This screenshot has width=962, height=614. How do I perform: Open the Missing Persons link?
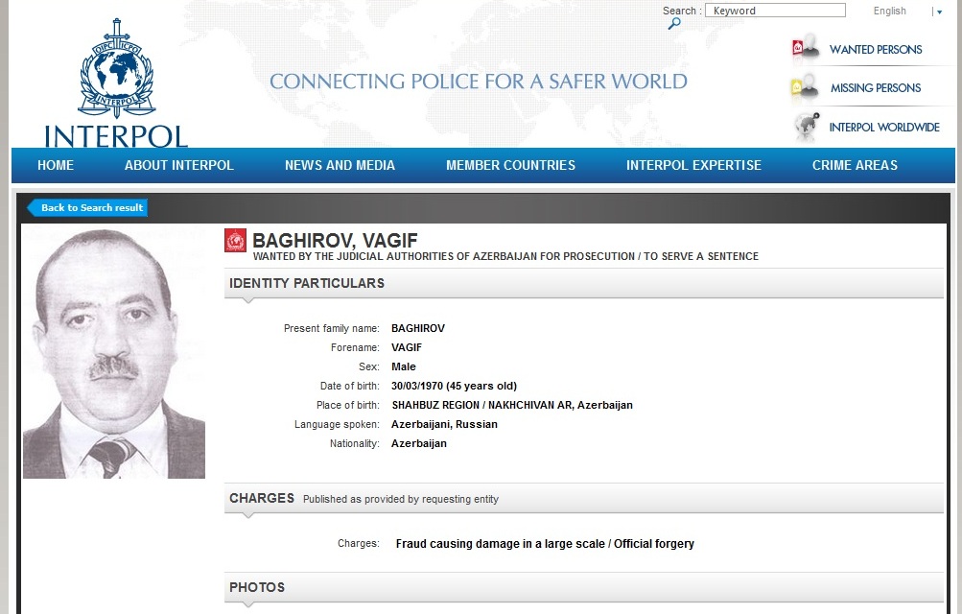pos(876,88)
